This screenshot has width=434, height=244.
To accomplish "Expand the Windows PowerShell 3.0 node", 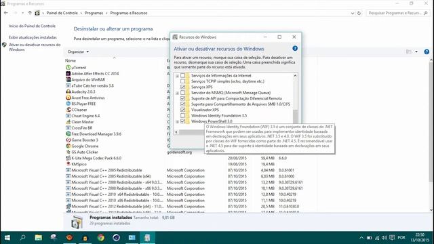I will [177, 121].
